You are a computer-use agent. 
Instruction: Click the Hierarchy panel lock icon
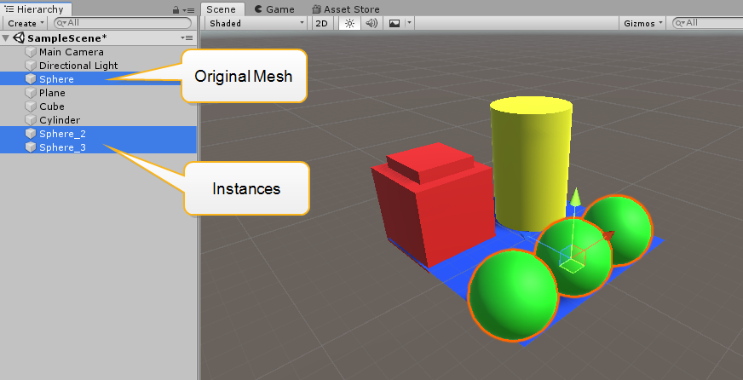tap(176, 9)
